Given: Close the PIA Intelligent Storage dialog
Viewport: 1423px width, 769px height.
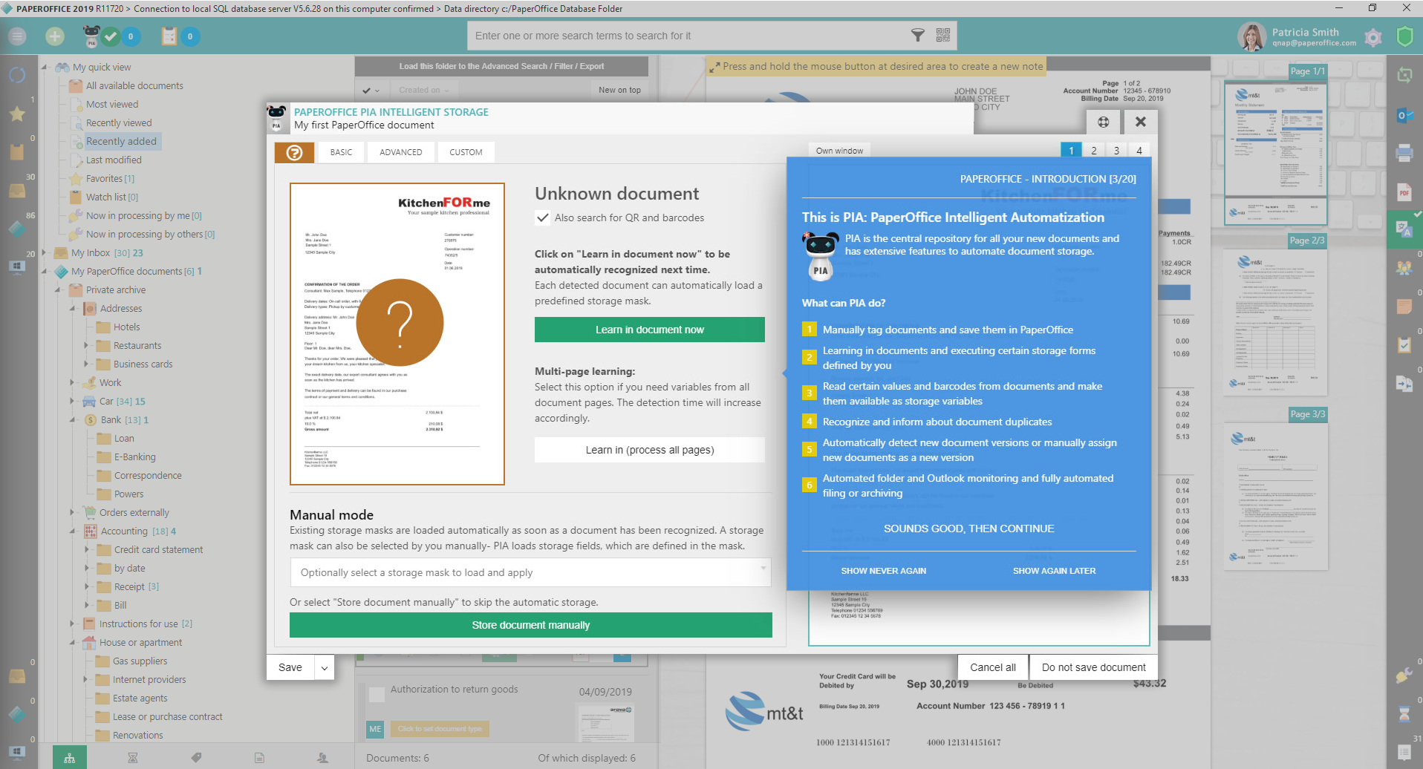Looking at the screenshot, I should click(x=1141, y=122).
